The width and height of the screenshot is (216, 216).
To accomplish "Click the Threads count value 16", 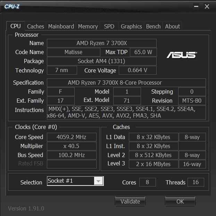I will [196, 182].
